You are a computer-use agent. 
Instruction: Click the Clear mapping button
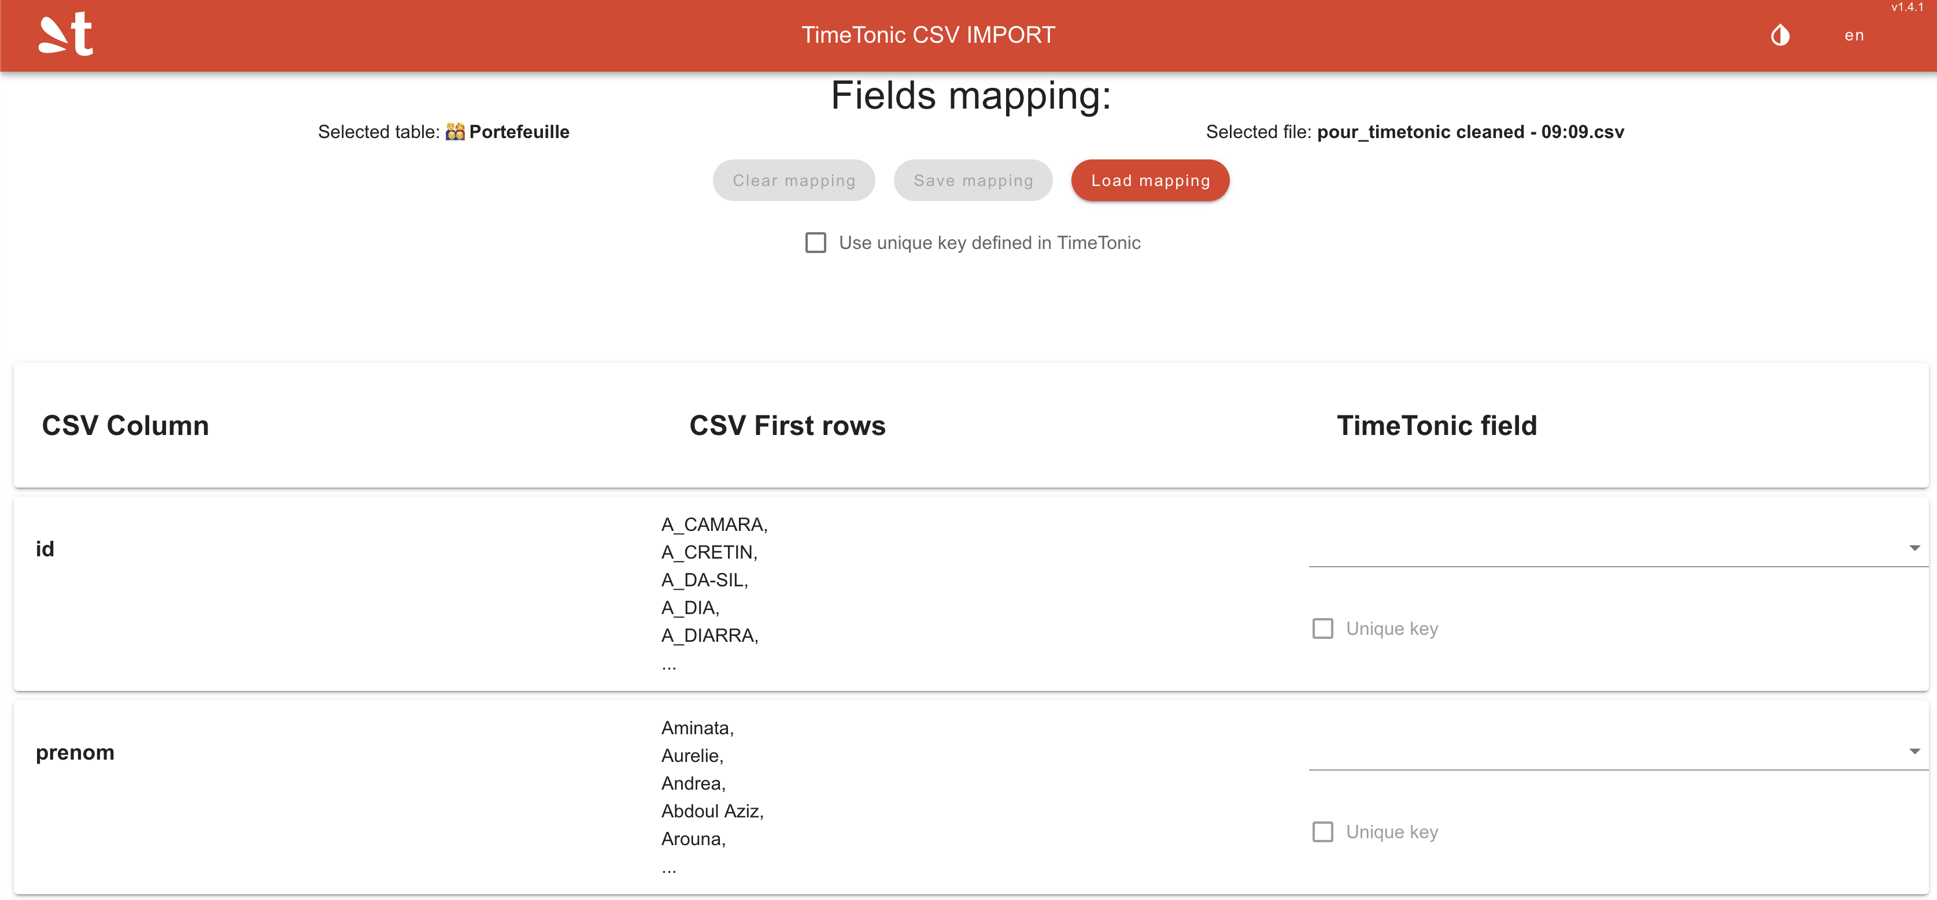[793, 180]
